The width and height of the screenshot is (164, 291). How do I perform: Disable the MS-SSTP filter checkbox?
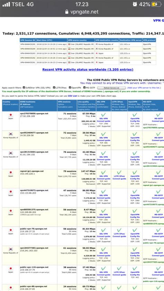point(84,87)
